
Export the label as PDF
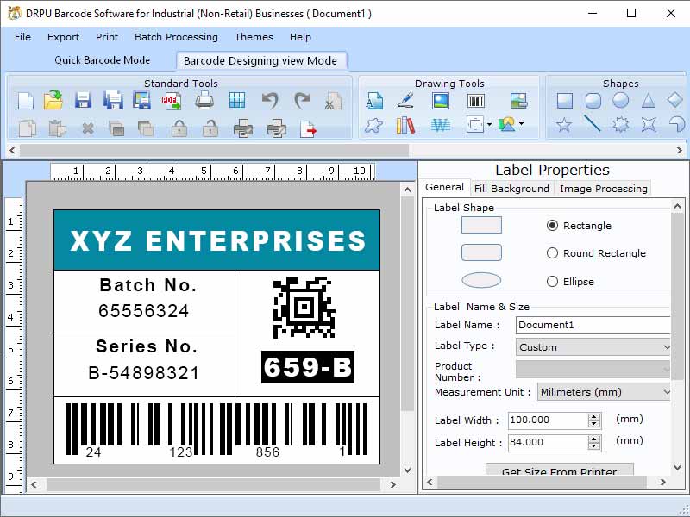[x=171, y=101]
